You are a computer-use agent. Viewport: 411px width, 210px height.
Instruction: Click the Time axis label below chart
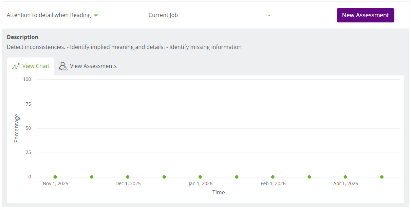point(219,193)
